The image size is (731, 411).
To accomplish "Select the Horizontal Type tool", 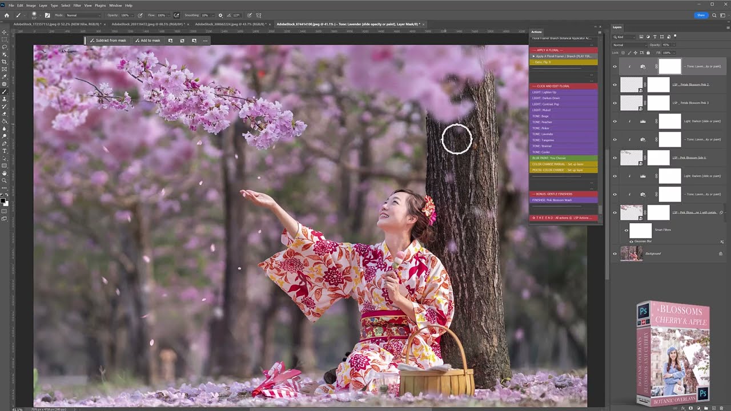I will (x=5, y=151).
